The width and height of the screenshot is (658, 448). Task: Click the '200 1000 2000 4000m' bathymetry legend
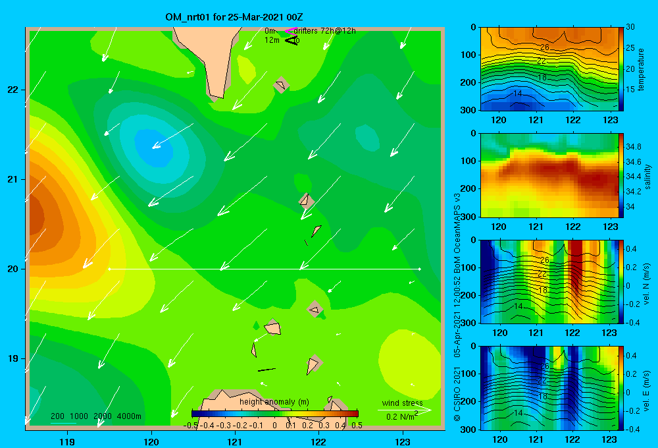click(x=96, y=416)
